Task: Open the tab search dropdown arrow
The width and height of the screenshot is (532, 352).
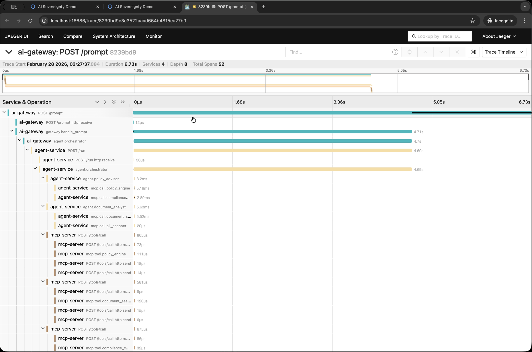Action: click(x=525, y=7)
